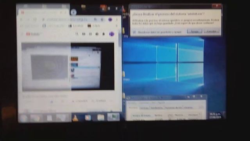Click the taskbar clock and date
Viewport: 250px width, 141px height.
(215, 116)
